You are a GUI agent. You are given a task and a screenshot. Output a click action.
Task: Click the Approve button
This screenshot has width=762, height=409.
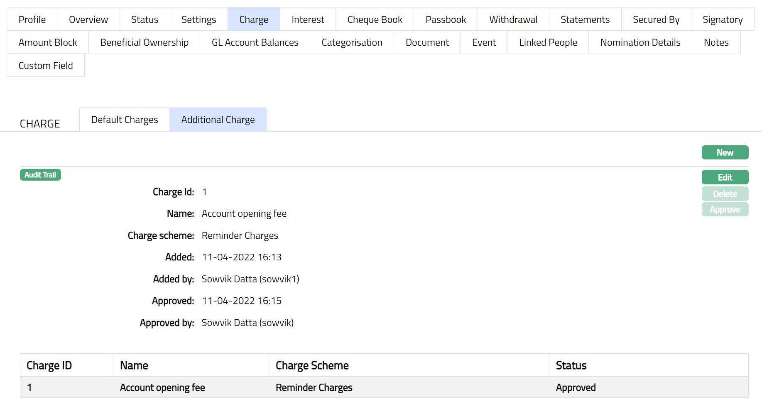pos(725,210)
